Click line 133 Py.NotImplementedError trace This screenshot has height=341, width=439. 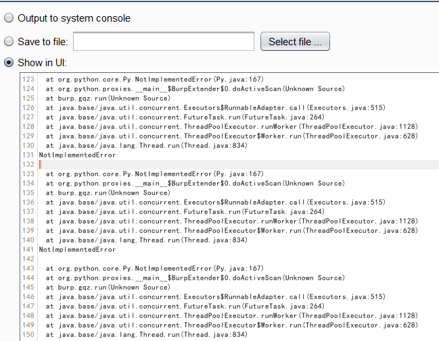155,174
